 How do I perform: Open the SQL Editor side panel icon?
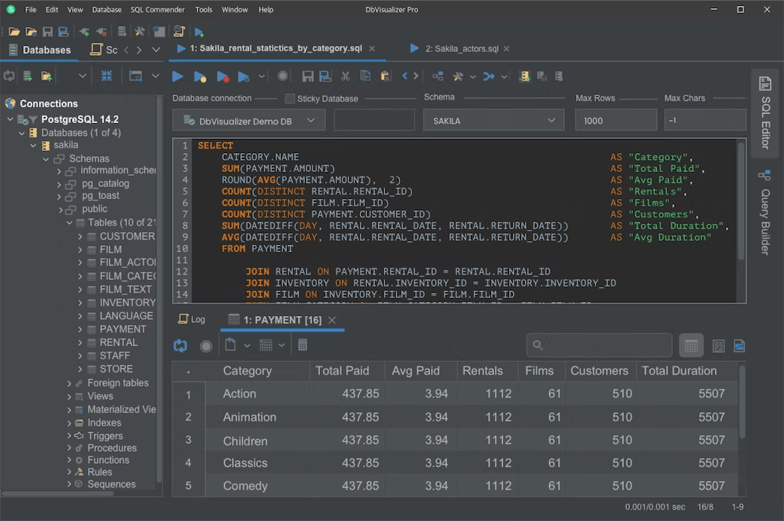pos(764,83)
